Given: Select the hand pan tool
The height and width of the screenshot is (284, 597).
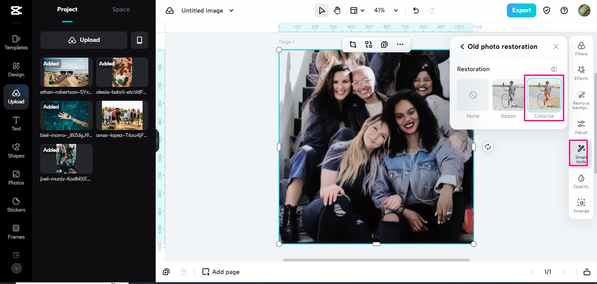Looking at the screenshot, I should [337, 10].
